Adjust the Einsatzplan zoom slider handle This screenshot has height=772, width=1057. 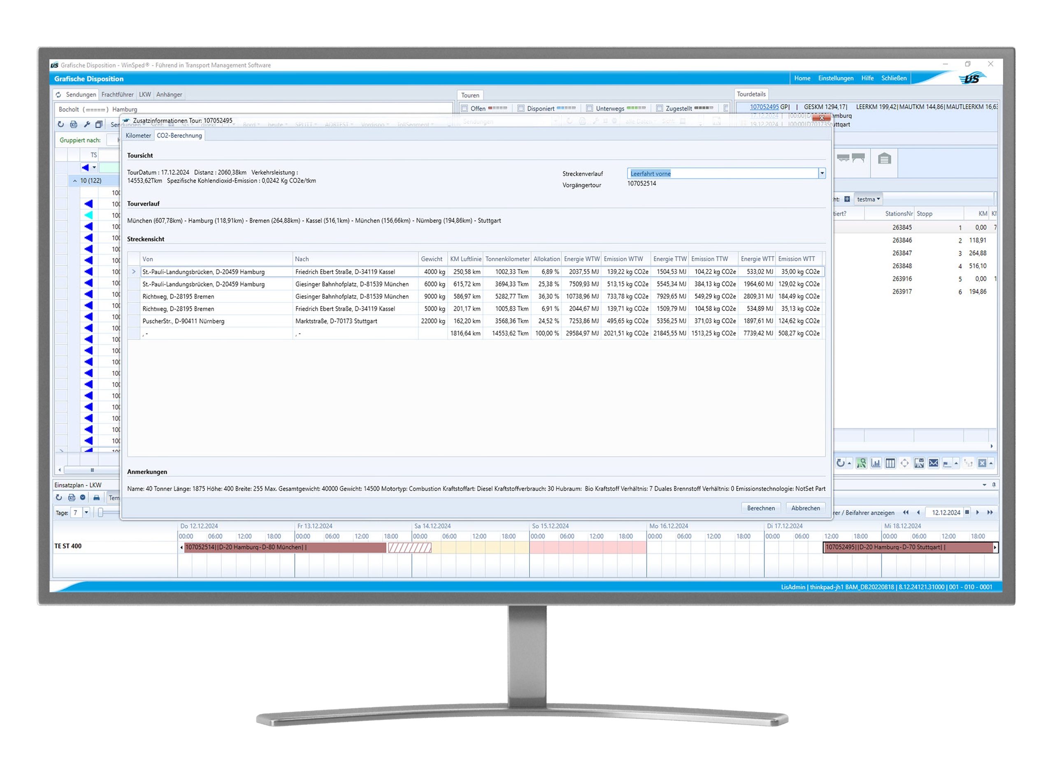tap(100, 513)
